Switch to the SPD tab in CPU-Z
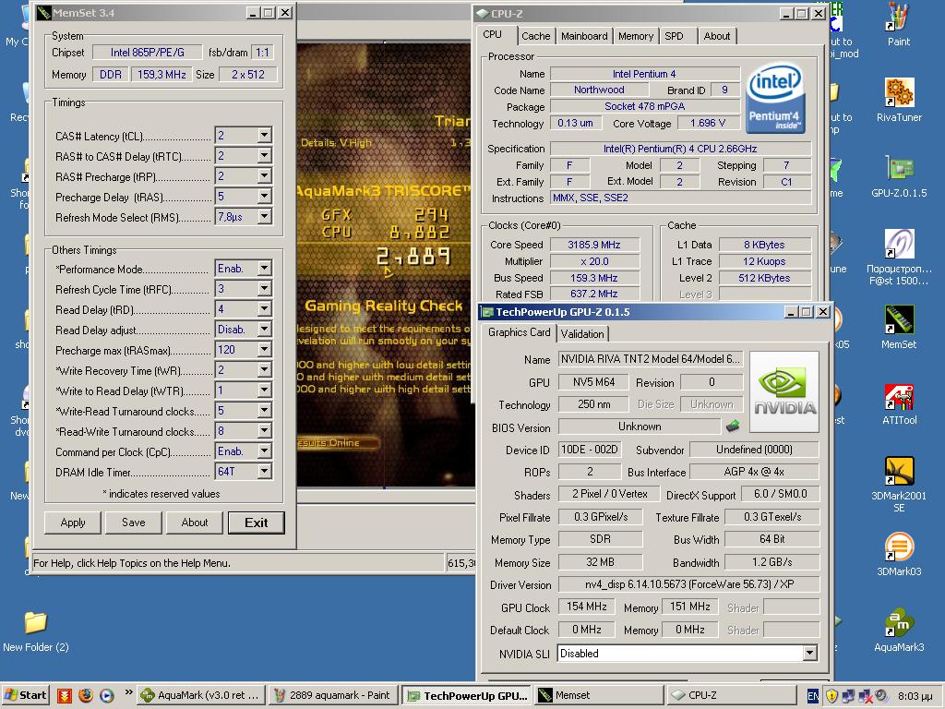Screen dimensions: 945x709 [x=674, y=36]
